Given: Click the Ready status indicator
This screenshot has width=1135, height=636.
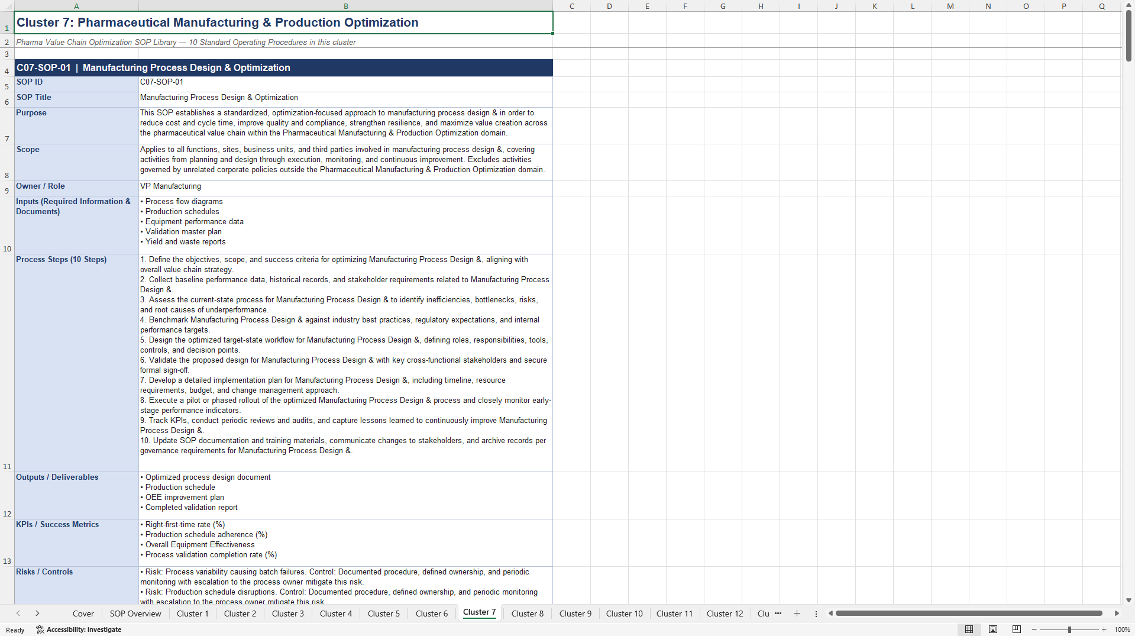Looking at the screenshot, I should (x=15, y=630).
